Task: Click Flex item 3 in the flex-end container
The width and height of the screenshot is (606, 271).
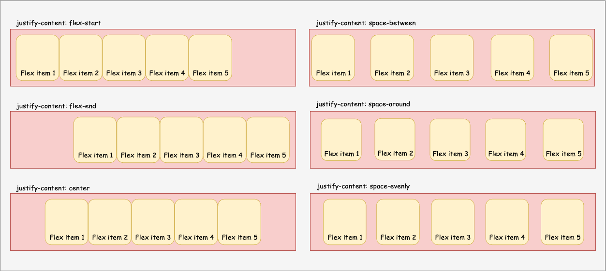Action: 181,140
